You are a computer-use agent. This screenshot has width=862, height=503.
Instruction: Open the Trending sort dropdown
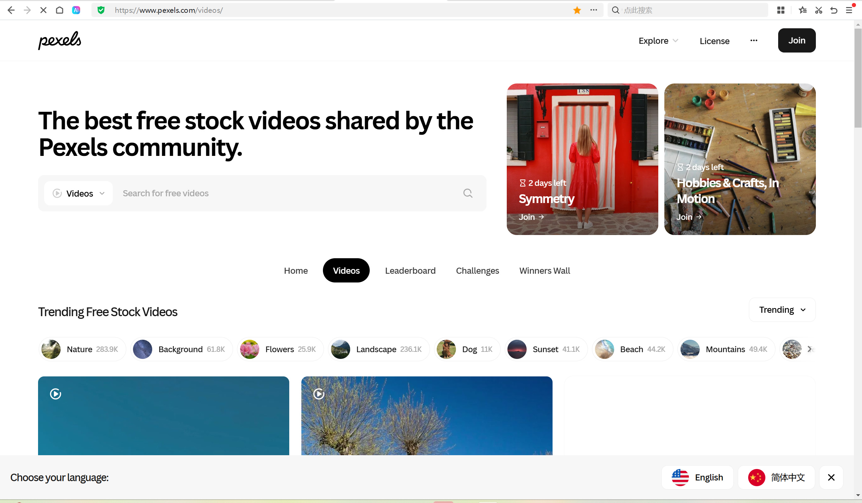coord(782,310)
